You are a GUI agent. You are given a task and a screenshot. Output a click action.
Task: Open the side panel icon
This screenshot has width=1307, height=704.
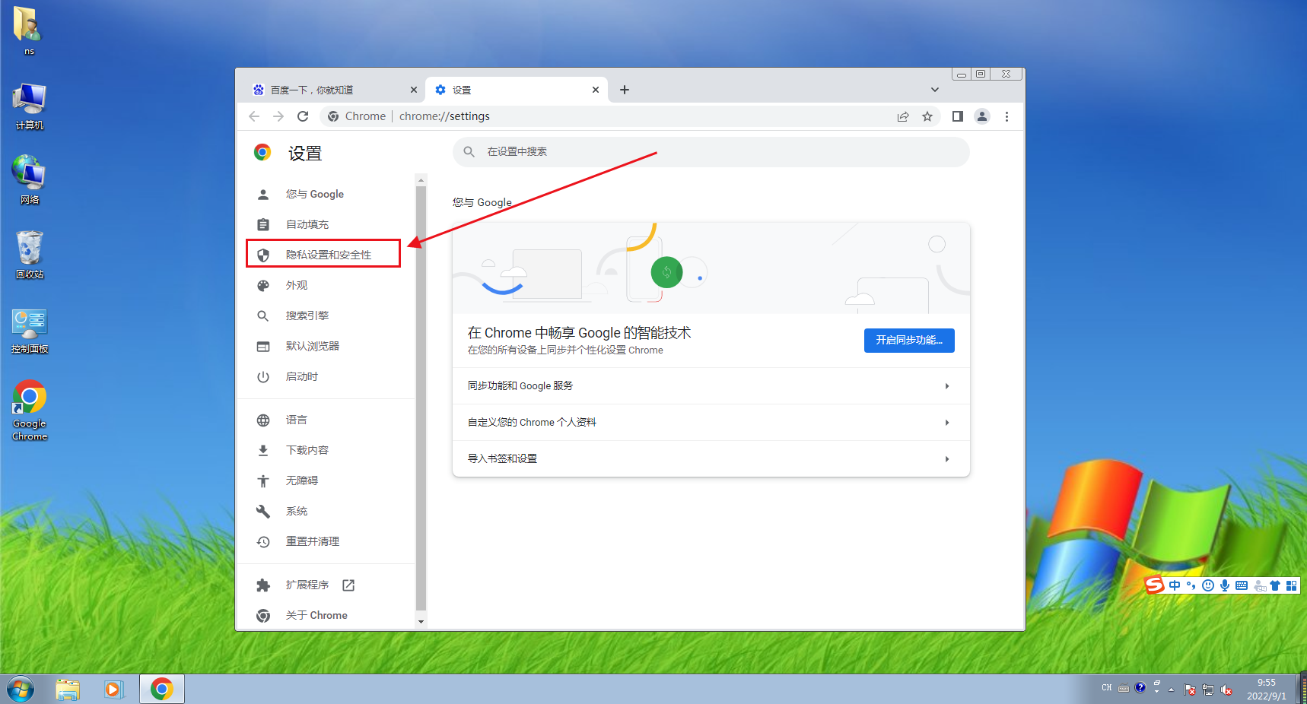957,116
